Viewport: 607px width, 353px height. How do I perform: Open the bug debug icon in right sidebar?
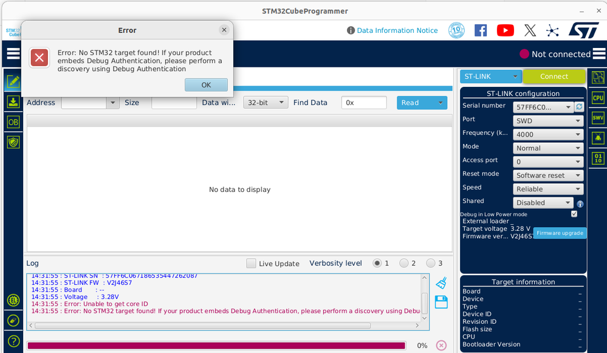598,138
